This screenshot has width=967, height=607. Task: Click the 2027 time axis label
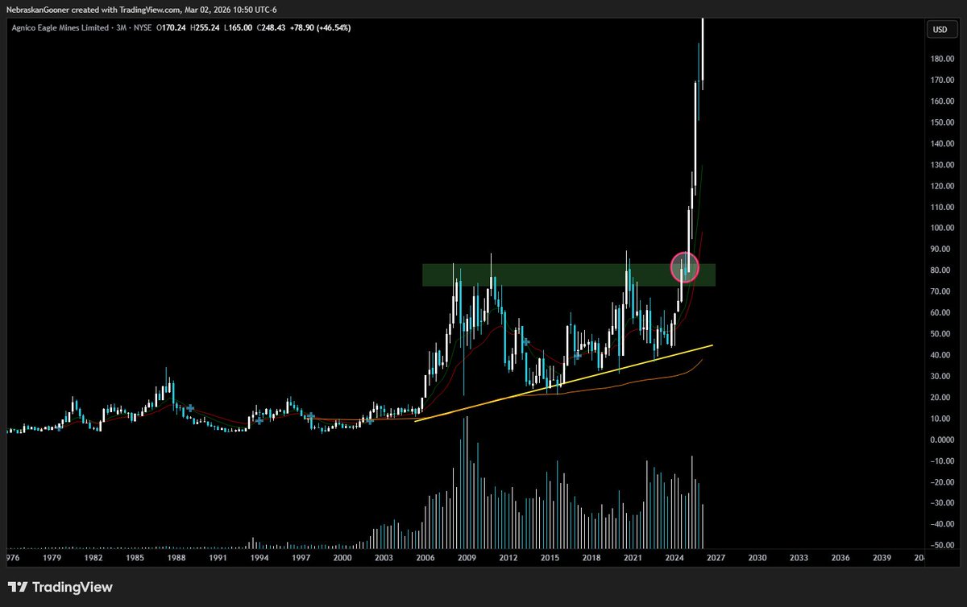[716, 557]
